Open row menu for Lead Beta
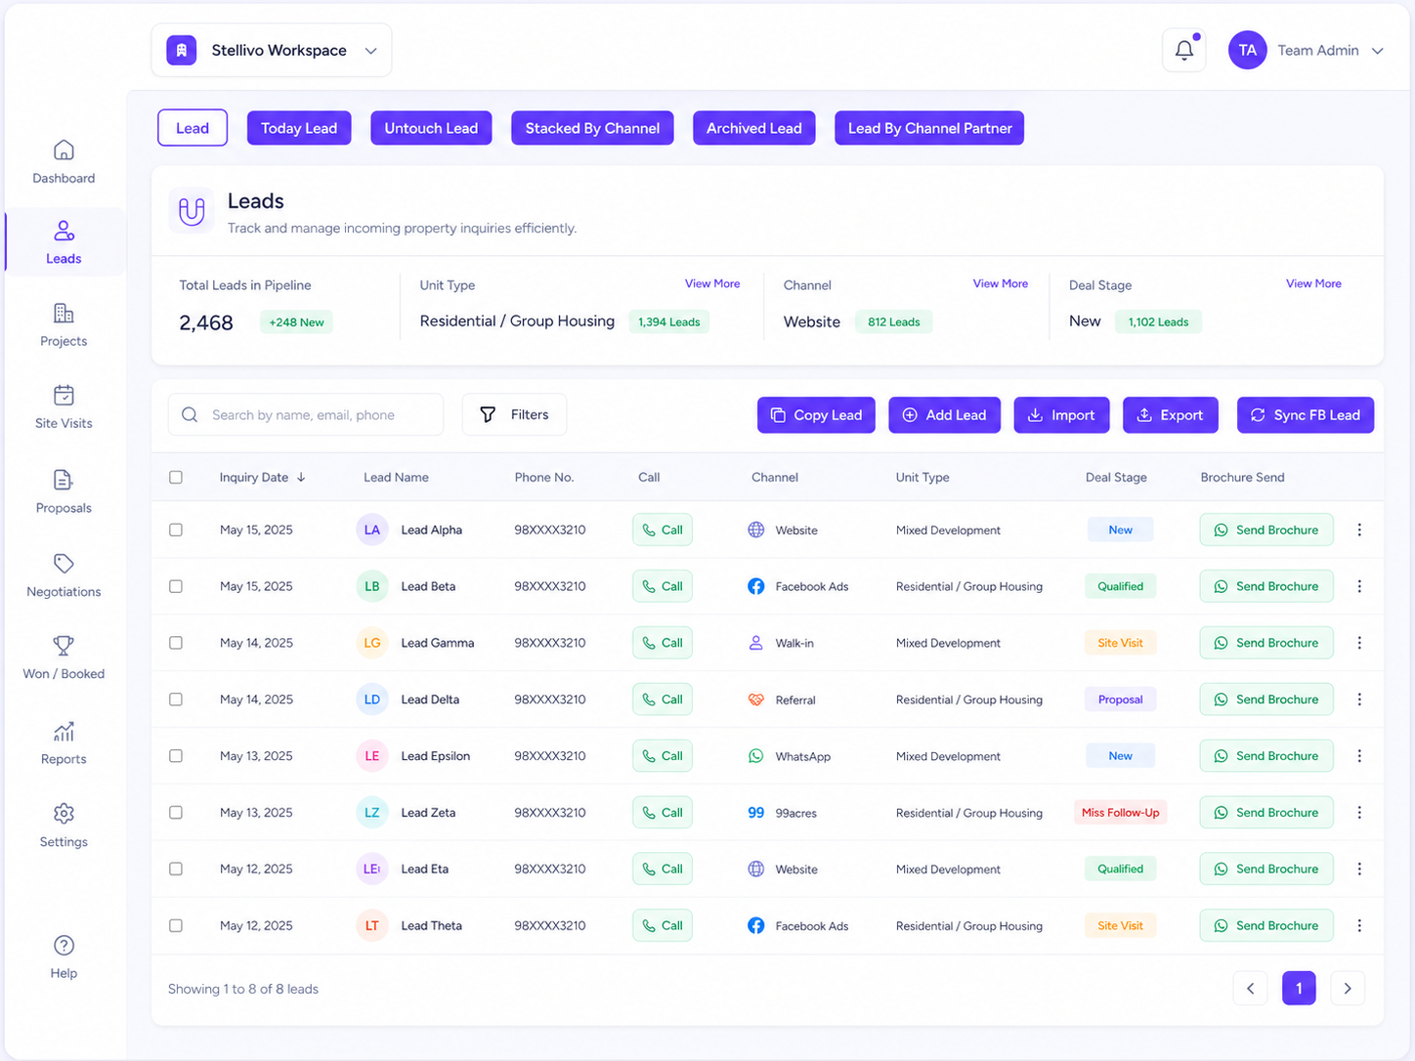Image resolution: width=1415 pixels, height=1061 pixels. [x=1359, y=586]
